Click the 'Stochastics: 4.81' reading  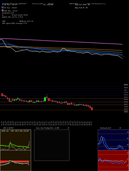7,13
